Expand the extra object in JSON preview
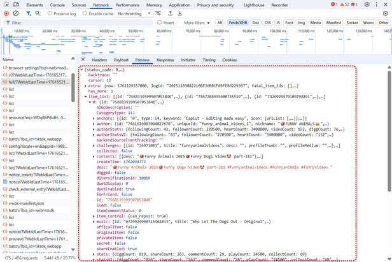The width and height of the screenshot is (392, 262). tap(86, 85)
